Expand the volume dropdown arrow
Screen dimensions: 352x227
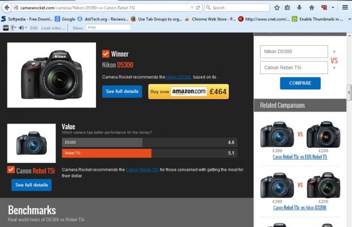[x=26, y=27]
